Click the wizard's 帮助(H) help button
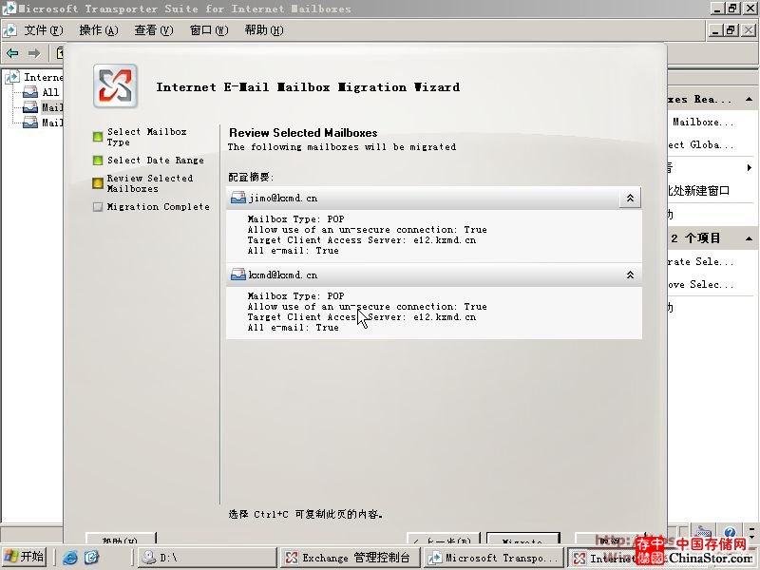 pos(122,539)
